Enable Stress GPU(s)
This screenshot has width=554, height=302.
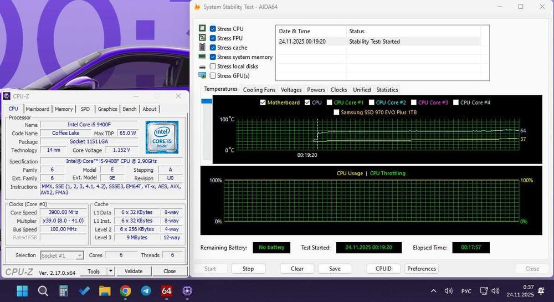pyautogui.click(x=213, y=75)
